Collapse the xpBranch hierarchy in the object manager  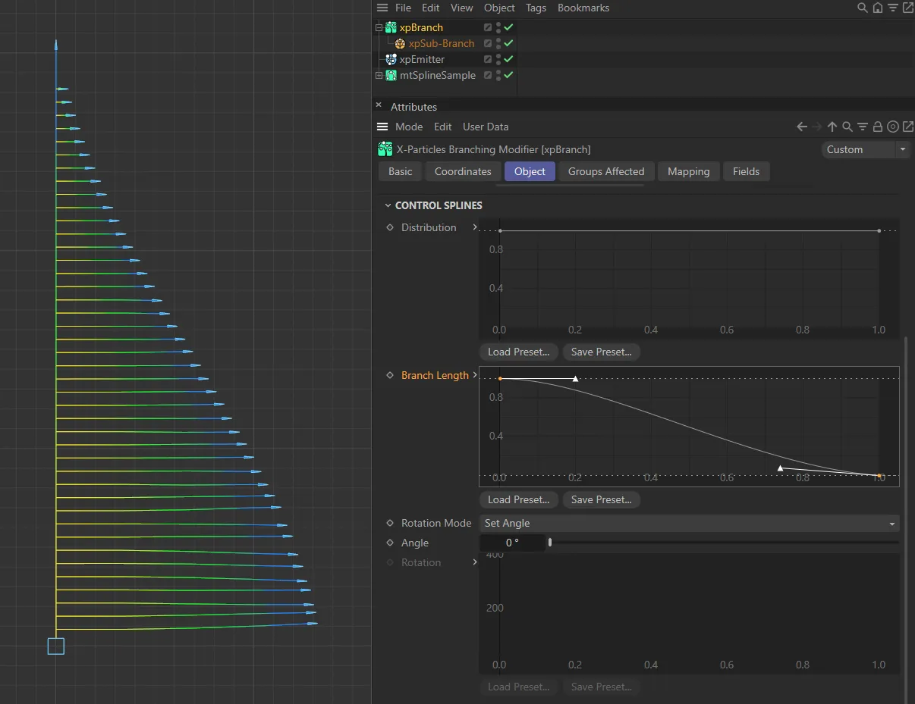click(378, 27)
